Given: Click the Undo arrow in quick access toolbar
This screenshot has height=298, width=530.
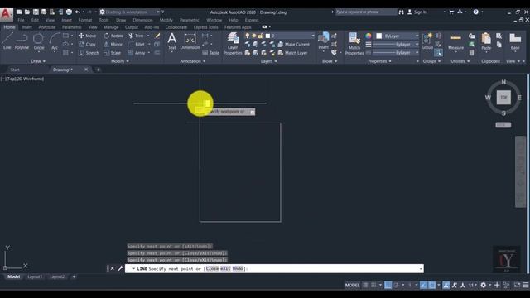Looking at the screenshot, I should click(x=77, y=12).
